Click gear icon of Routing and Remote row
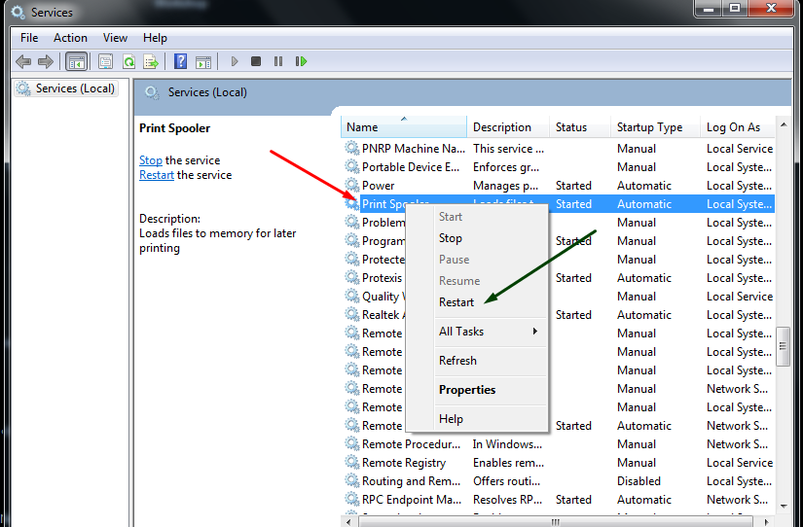Viewport: 803px width, 527px height. point(351,481)
